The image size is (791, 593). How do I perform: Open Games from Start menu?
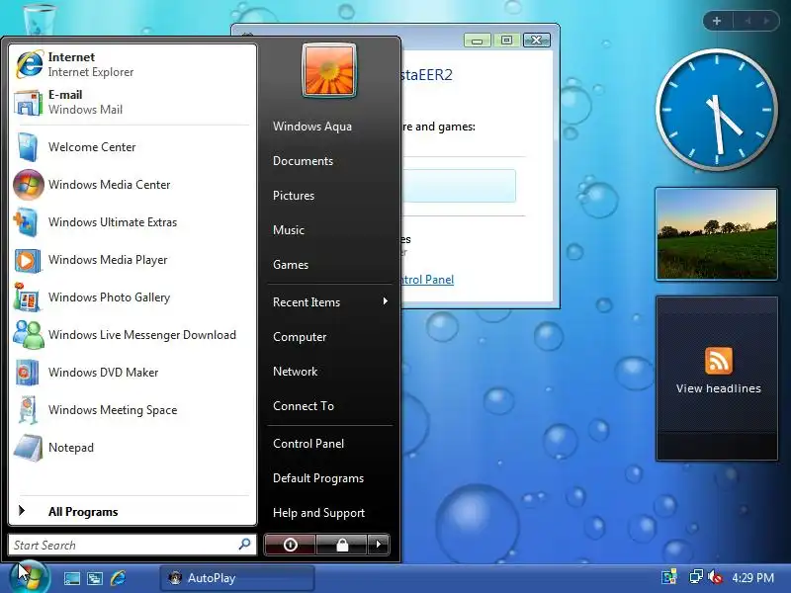pos(291,265)
